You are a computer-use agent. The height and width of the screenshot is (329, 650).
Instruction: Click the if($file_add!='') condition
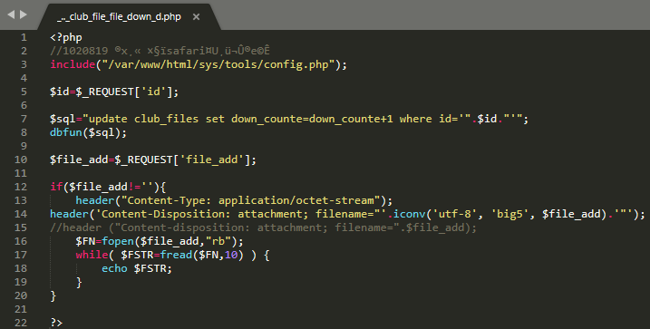pyautogui.click(x=108, y=187)
